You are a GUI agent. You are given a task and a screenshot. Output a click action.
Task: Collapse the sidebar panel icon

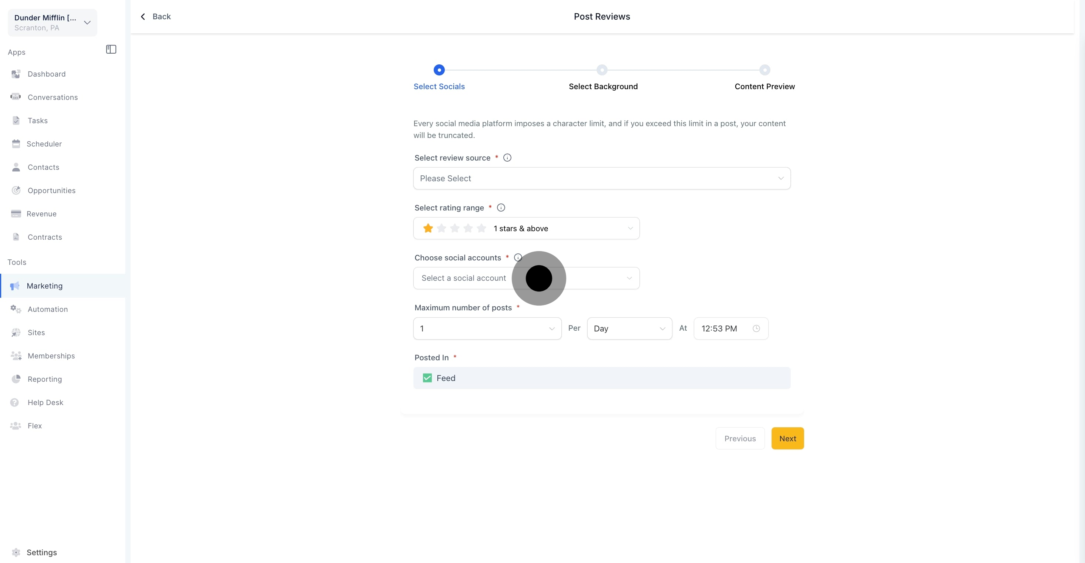click(x=111, y=49)
